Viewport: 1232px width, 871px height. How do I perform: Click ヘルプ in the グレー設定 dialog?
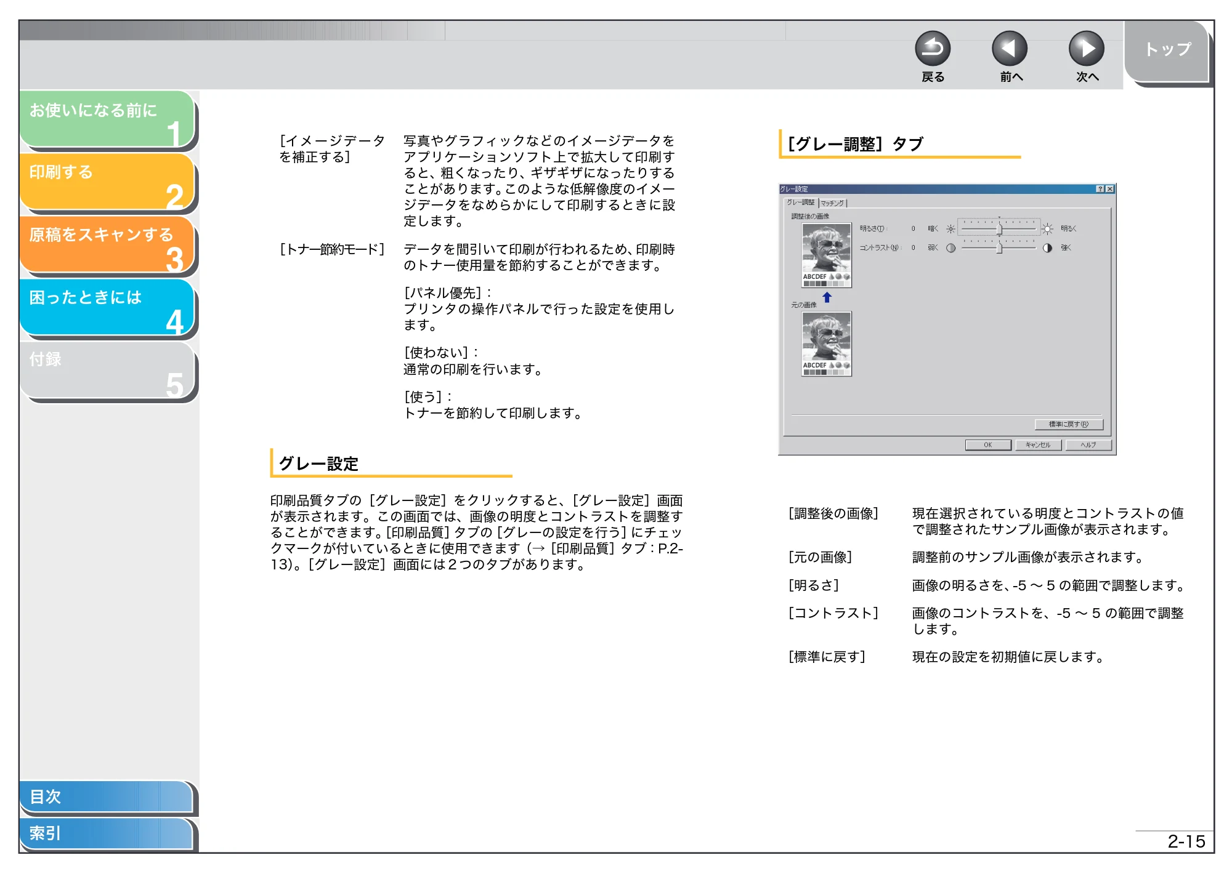point(1088,445)
